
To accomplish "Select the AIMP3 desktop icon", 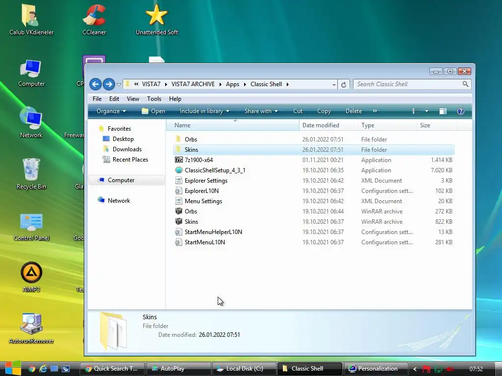I will pyautogui.click(x=31, y=277).
